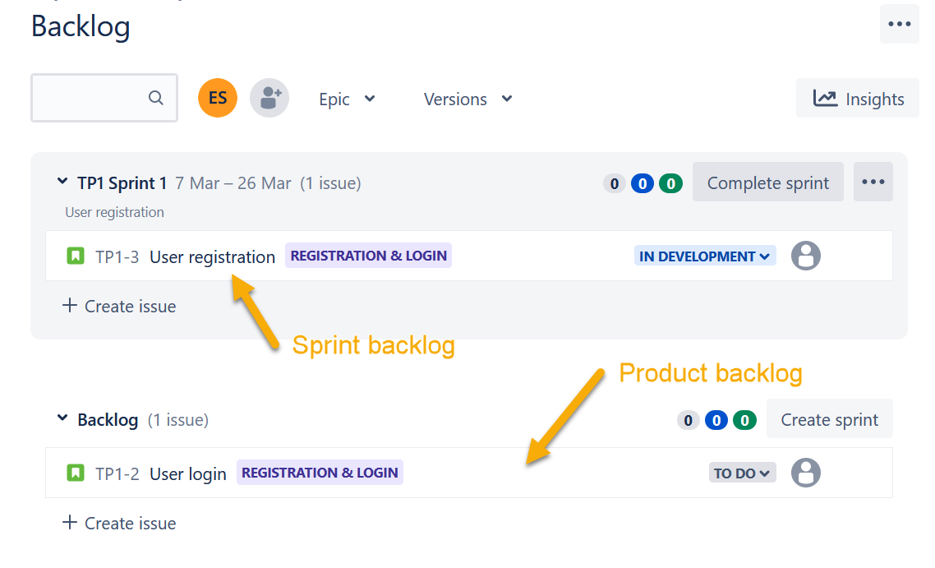
Task: Change the IN DEVELOPMENT status dropdown
Action: coord(705,256)
